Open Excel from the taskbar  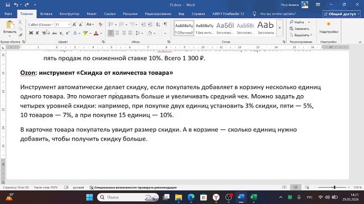pyautogui.click(x=254, y=197)
